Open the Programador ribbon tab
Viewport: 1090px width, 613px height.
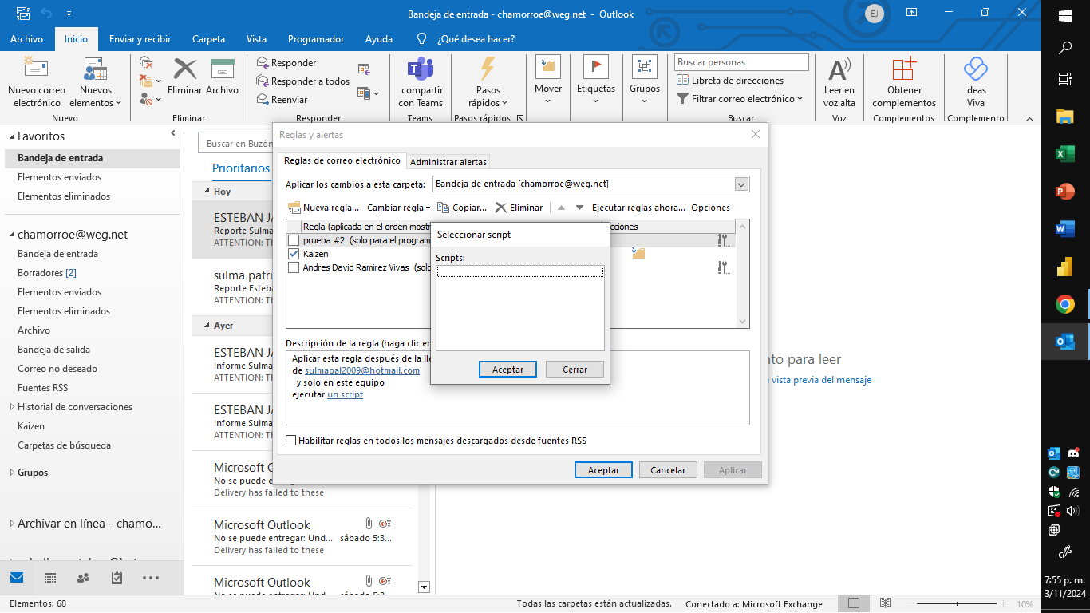pyautogui.click(x=316, y=39)
